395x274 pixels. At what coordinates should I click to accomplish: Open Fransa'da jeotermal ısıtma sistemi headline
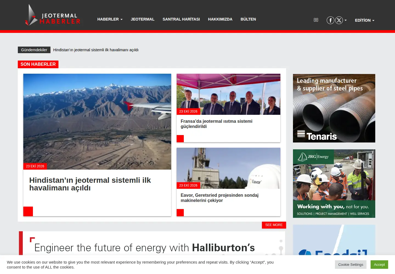tap(216, 124)
